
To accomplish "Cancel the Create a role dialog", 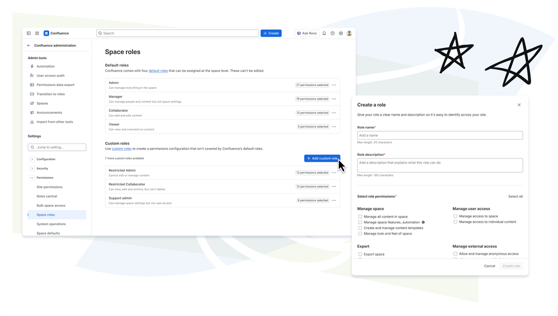I will [x=489, y=266].
